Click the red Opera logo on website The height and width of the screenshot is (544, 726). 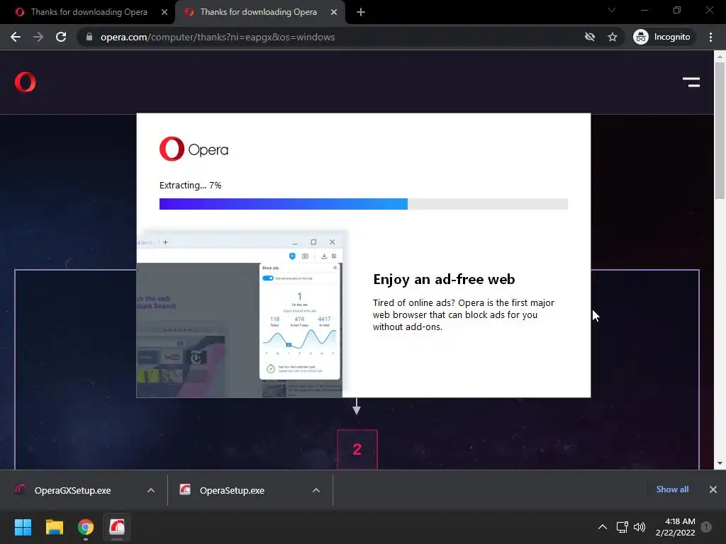(x=25, y=82)
